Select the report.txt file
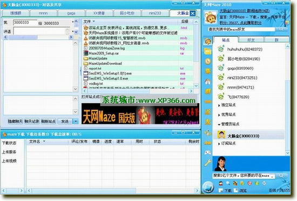Image resolution: width=297 pixels, height=201 pixels. coord(92,69)
